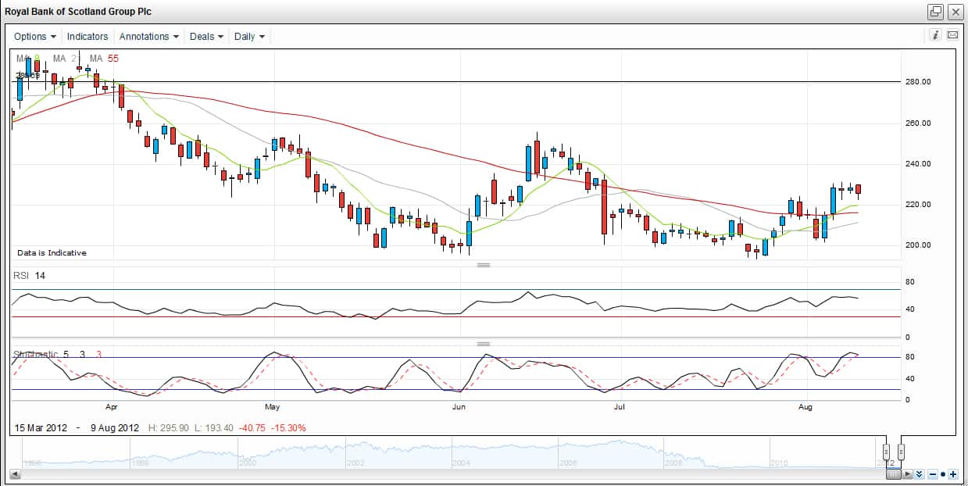Viewport: 968px width, 486px height.
Task: Click the left range handle on overview
Action: [x=887, y=452]
